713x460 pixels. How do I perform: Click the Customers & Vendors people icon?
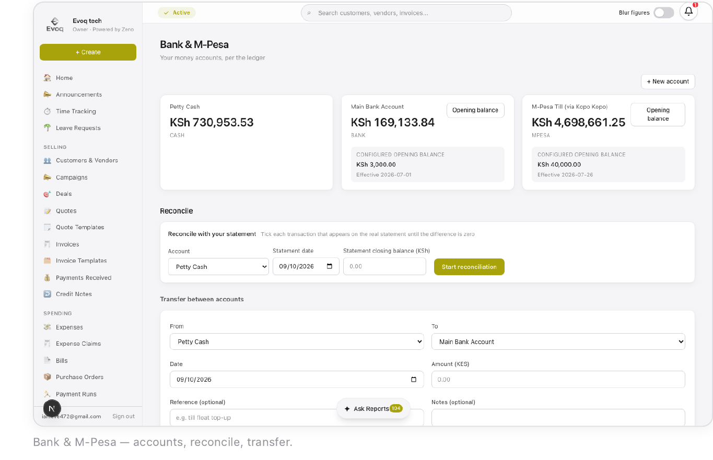48,160
